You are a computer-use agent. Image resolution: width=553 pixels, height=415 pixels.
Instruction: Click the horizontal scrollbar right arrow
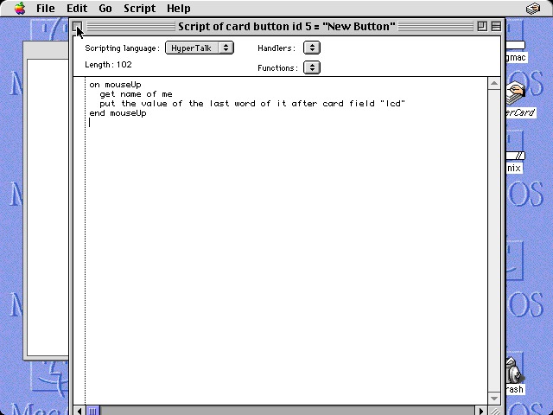click(x=481, y=411)
